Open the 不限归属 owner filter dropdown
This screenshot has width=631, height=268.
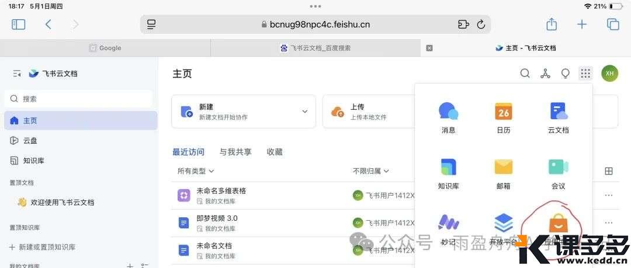pos(370,171)
